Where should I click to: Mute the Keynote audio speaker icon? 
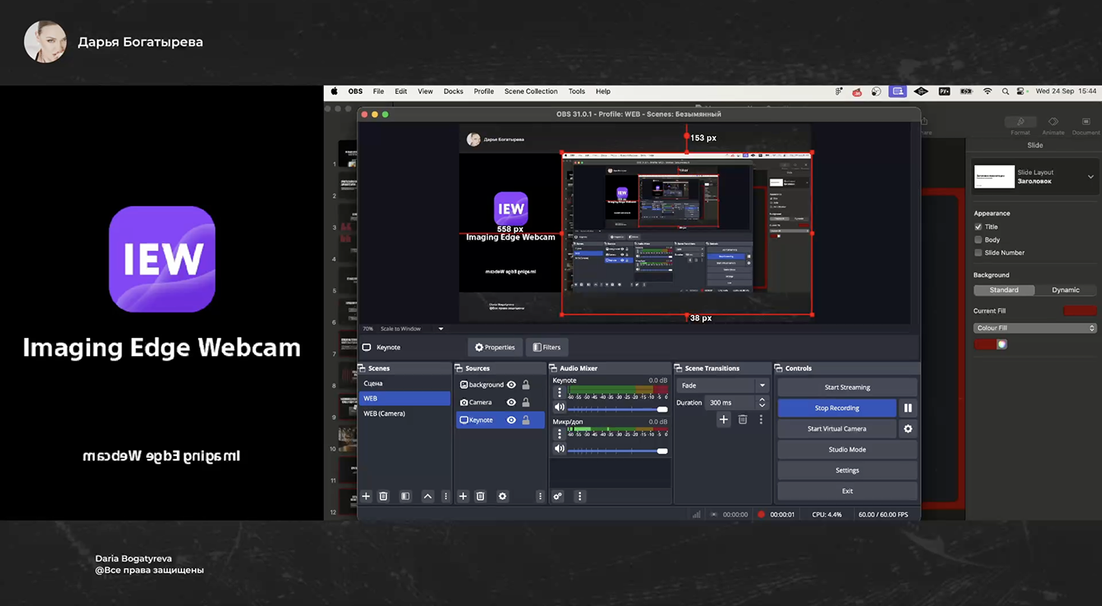point(559,408)
